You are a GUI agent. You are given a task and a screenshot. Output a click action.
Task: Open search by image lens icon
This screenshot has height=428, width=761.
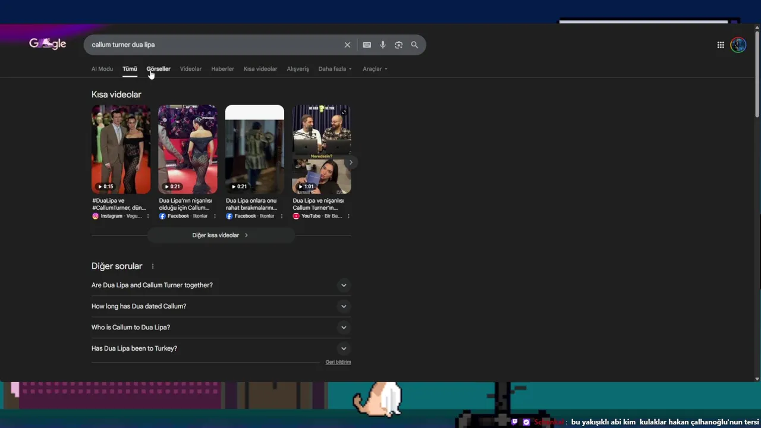coord(398,45)
